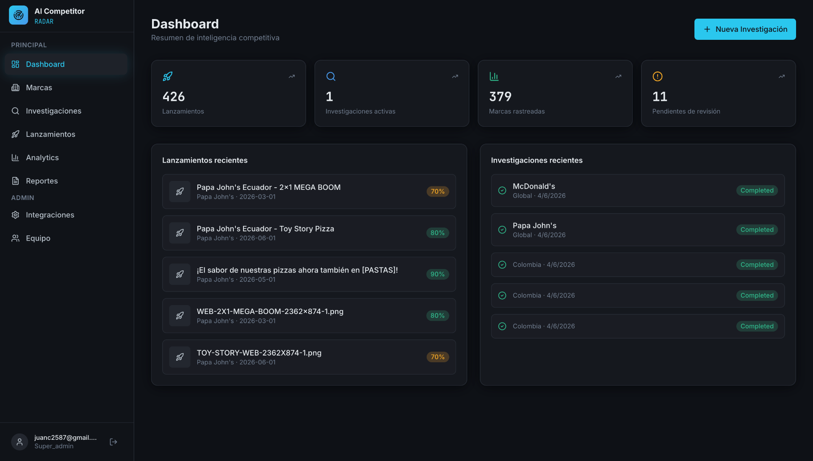Viewport: 813px width, 461px height.
Task: Open Integraciones admin page
Action: (x=66, y=215)
